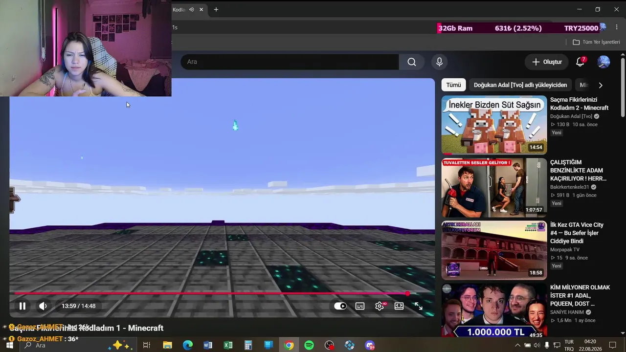Click the TRY25000 overlay label
The height and width of the screenshot is (352, 626).
tap(581, 28)
